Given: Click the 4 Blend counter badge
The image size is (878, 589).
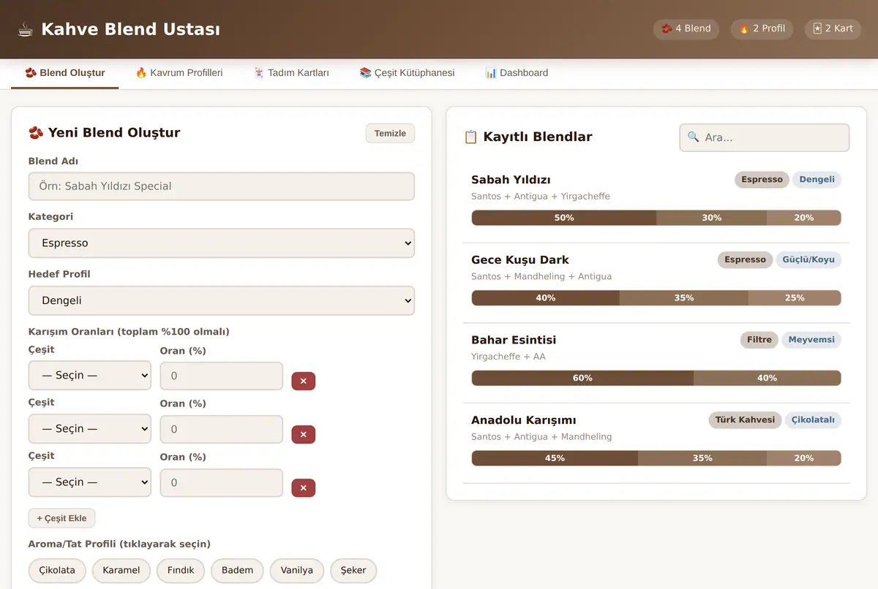Looking at the screenshot, I should pyautogui.click(x=686, y=28).
